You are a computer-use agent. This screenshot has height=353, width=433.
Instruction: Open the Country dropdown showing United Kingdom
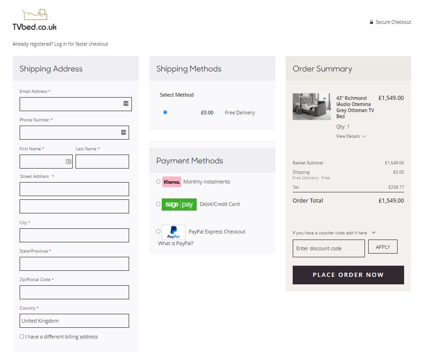click(x=74, y=321)
